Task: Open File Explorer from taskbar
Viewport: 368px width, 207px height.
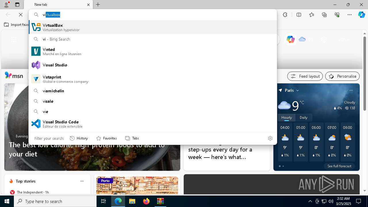Action: (132, 201)
